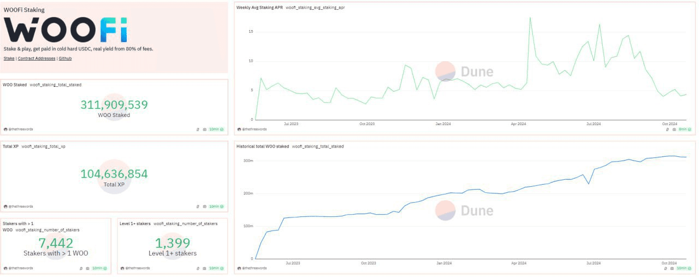Click camera icon in Level 1+ stakers panel
The height and width of the screenshot is (277, 699).
tap(205, 268)
